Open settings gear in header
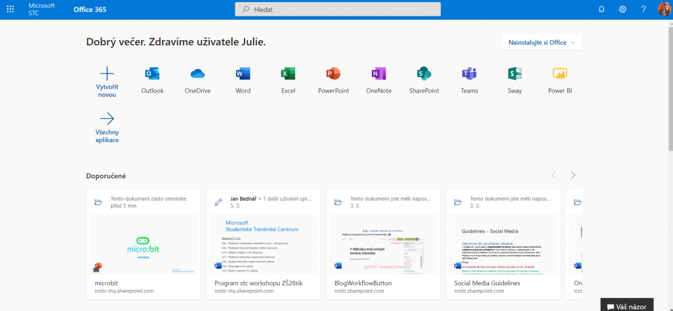 (622, 9)
